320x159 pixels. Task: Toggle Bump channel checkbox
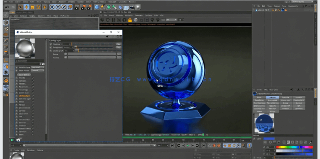pyautogui.click(x=33, y=102)
